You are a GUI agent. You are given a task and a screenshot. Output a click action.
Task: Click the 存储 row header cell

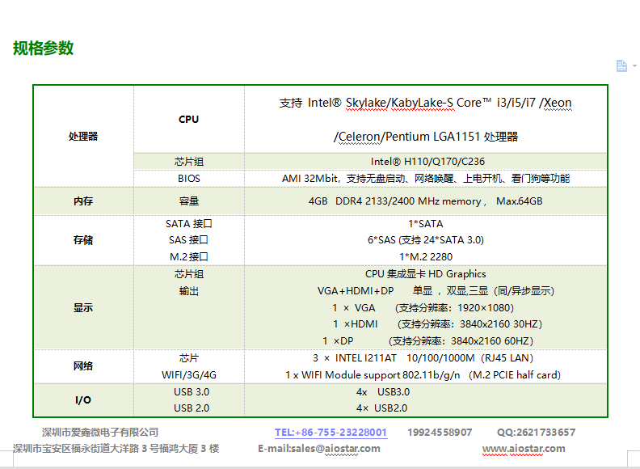click(83, 240)
